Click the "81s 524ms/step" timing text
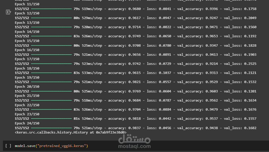The image size is (269, 152). point(88,119)
